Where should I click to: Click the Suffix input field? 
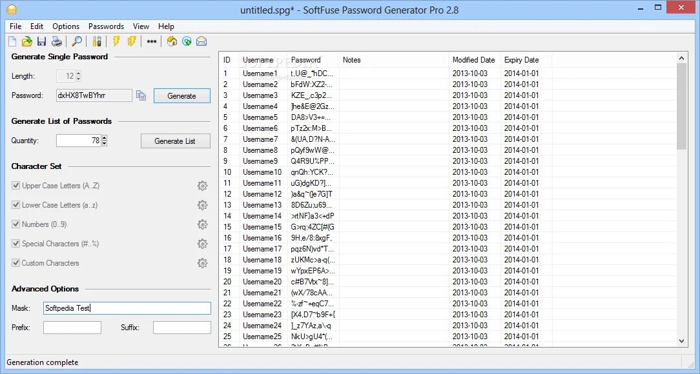pos(181,327)
